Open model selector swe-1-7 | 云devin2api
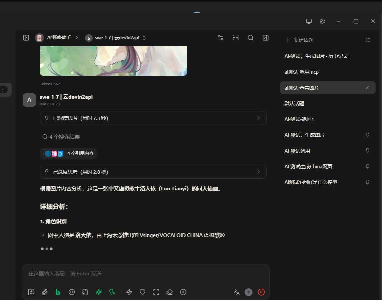This screenshot has width=382, height=300. click(115, 38)
